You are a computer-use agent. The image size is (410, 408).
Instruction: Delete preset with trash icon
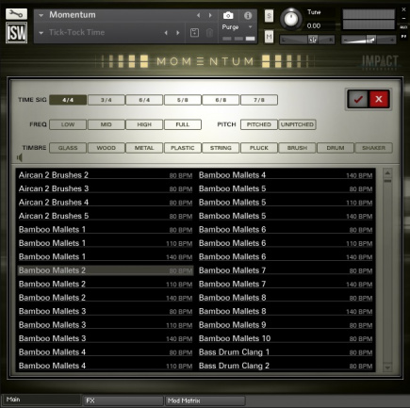pos(209,32)
